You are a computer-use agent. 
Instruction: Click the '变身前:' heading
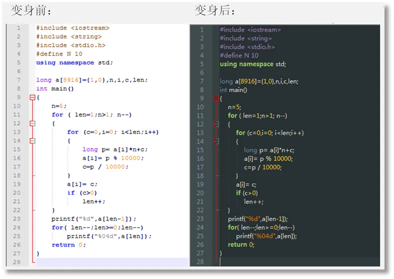[31, 10]
